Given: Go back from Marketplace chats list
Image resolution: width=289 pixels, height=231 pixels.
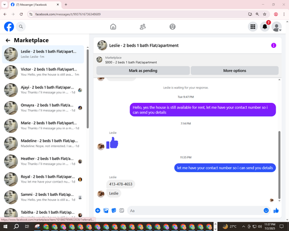Looking at the screenshot, I should (x=8, y=40).
